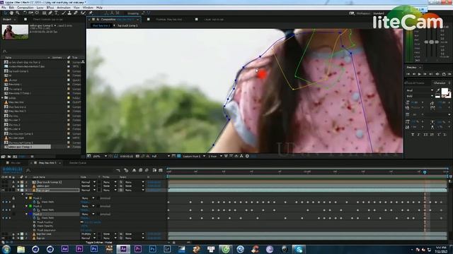Select the Clone Stamp tool
This screenshot has height=254, width=453.
pyautogui.click(x=69, y=13)
